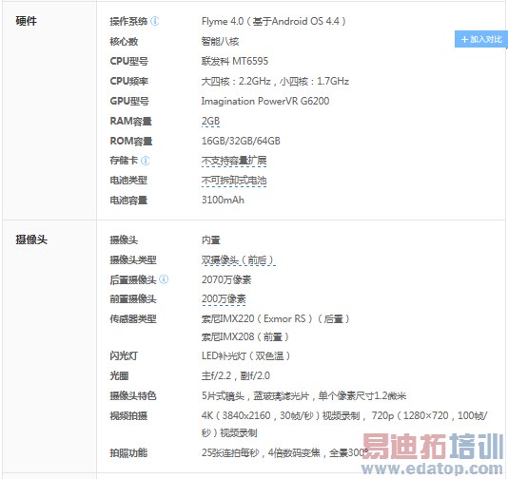Click the 光圈 label
The height and width of the screenshot is (479, 508).
(x=119, y=375)
